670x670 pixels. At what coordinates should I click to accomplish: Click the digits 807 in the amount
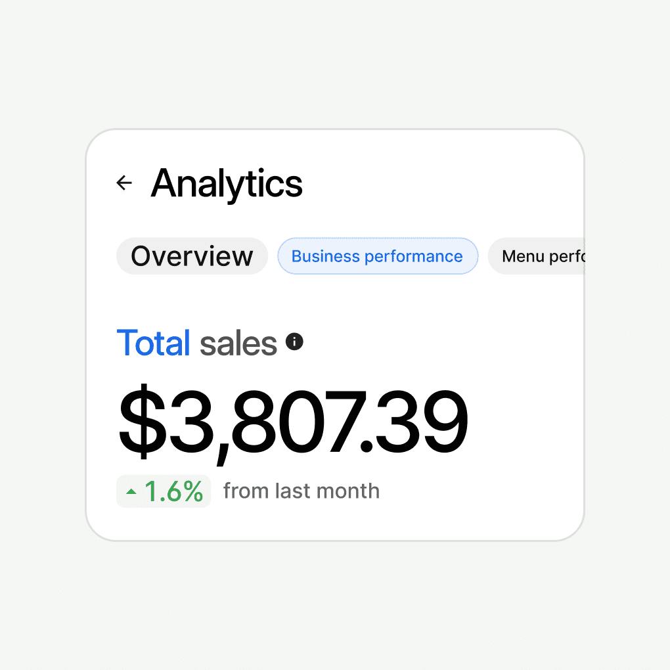[x=294, y=424]
